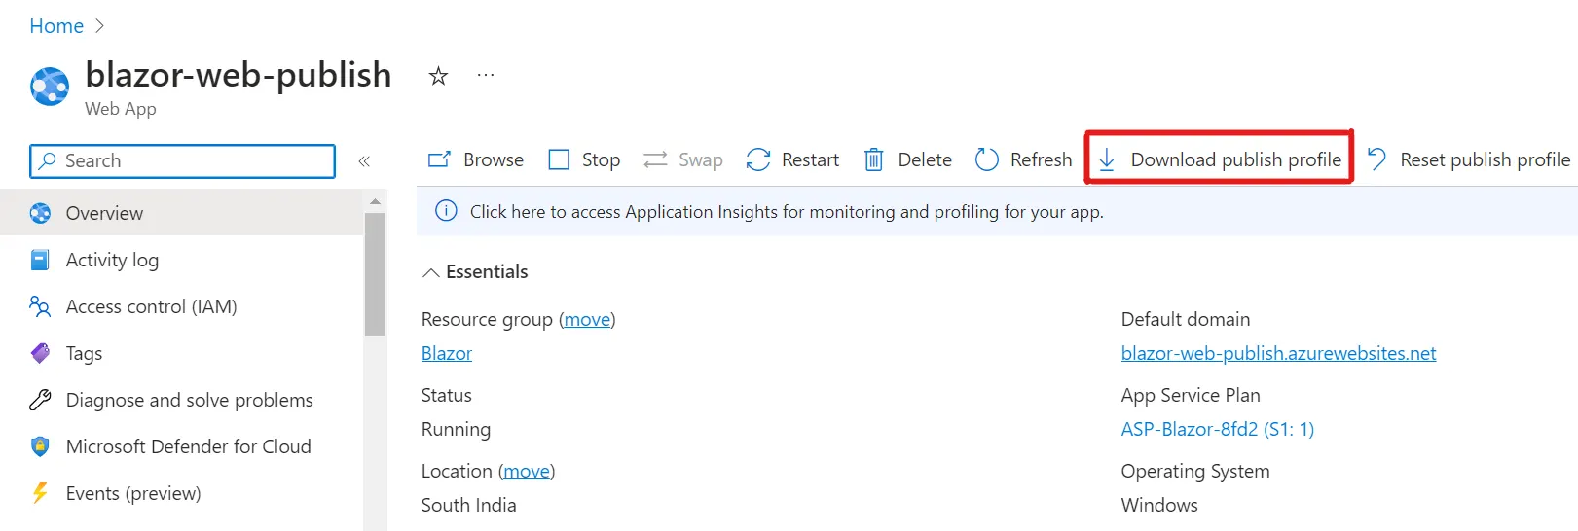Collapse the sidebar with double chevron
The height and width of the screenshot is (531, 1578).
[x=364, y=161]
